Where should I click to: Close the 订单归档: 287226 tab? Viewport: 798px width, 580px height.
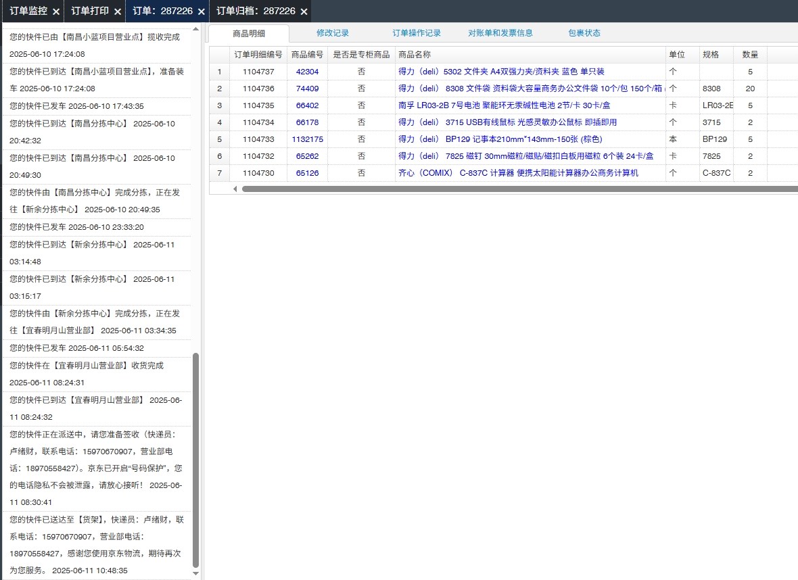click(x=304, y=11)
